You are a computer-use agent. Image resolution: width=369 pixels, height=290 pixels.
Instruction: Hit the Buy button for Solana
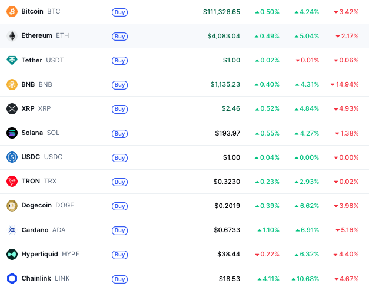tap(119, 133)
